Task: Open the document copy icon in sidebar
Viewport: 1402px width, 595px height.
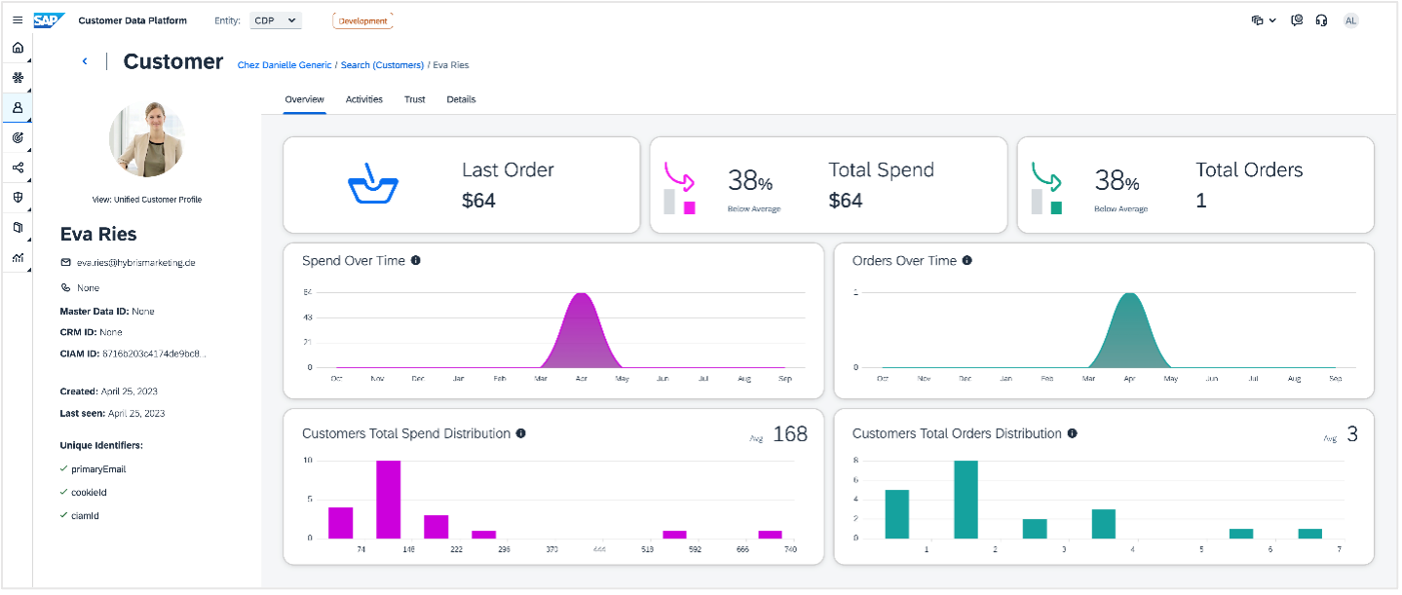Action: click(x=18, y=227)
